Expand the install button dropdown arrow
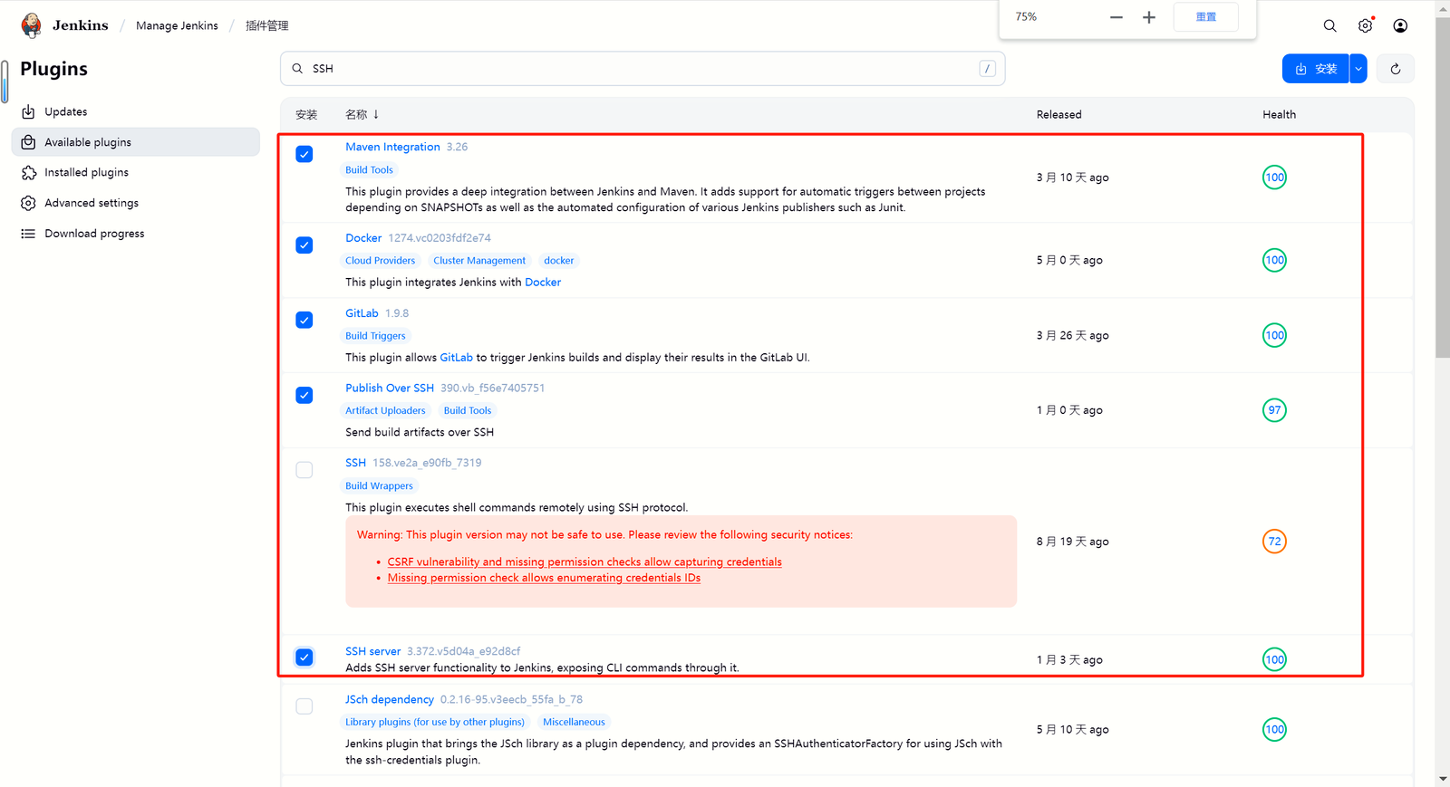Screen dimensions: 1450x787 point(1358,69)
